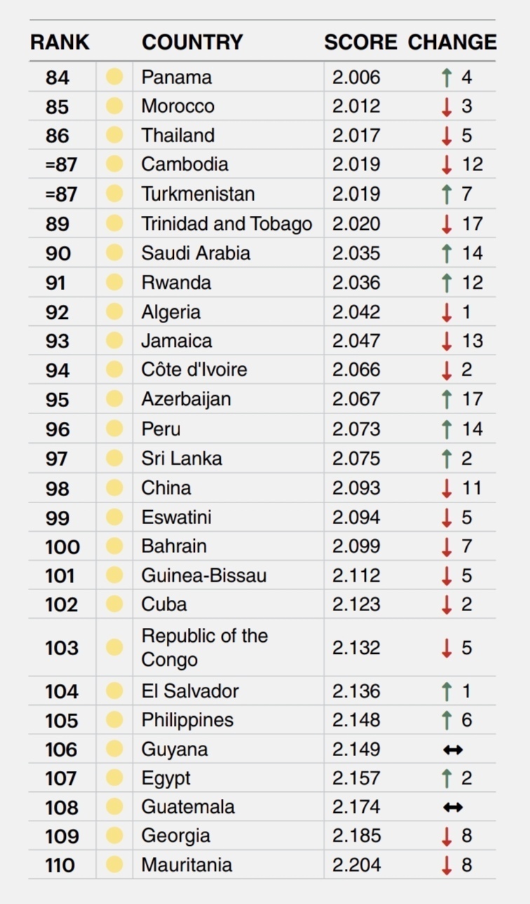Image resolution: width=530 pixels, height=904 pixels.
Task: Click the SCORE column header
Action: pyautogui.click(x=360, y=42)
